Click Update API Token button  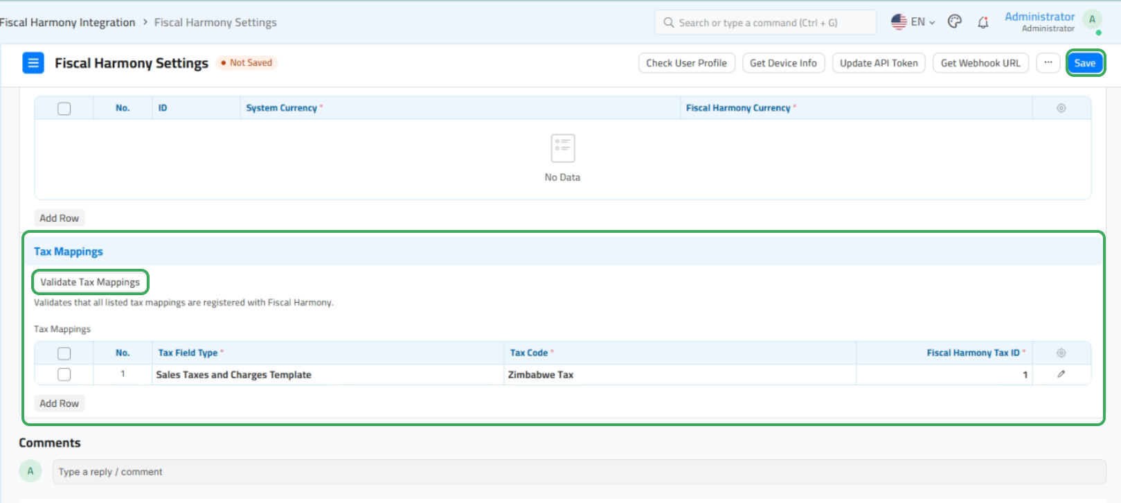click(x=879, y=63)
